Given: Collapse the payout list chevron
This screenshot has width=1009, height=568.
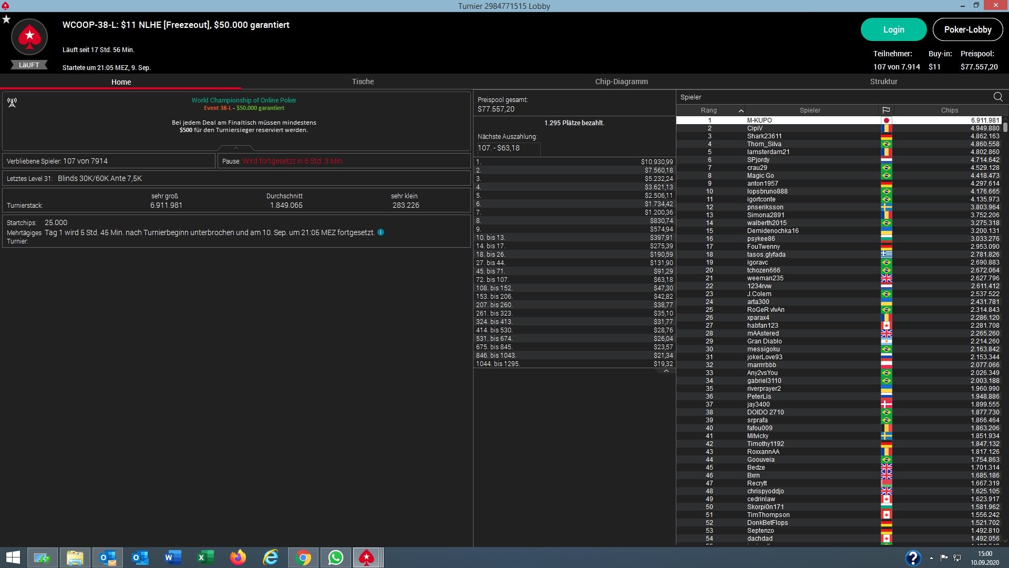Looking at the screenshot, I should click(x=666, y=371).
